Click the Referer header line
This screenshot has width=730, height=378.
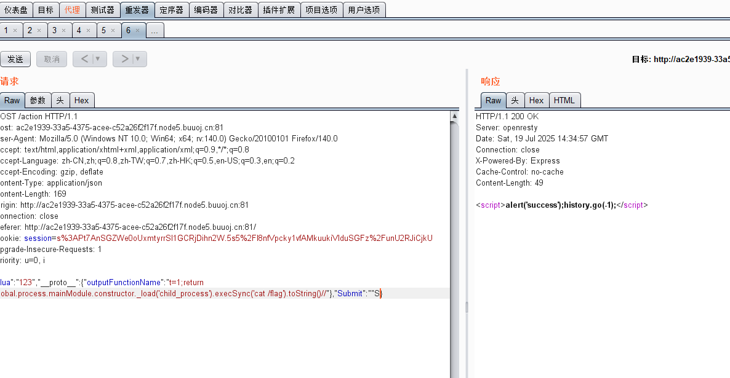(x=128, y=227)
